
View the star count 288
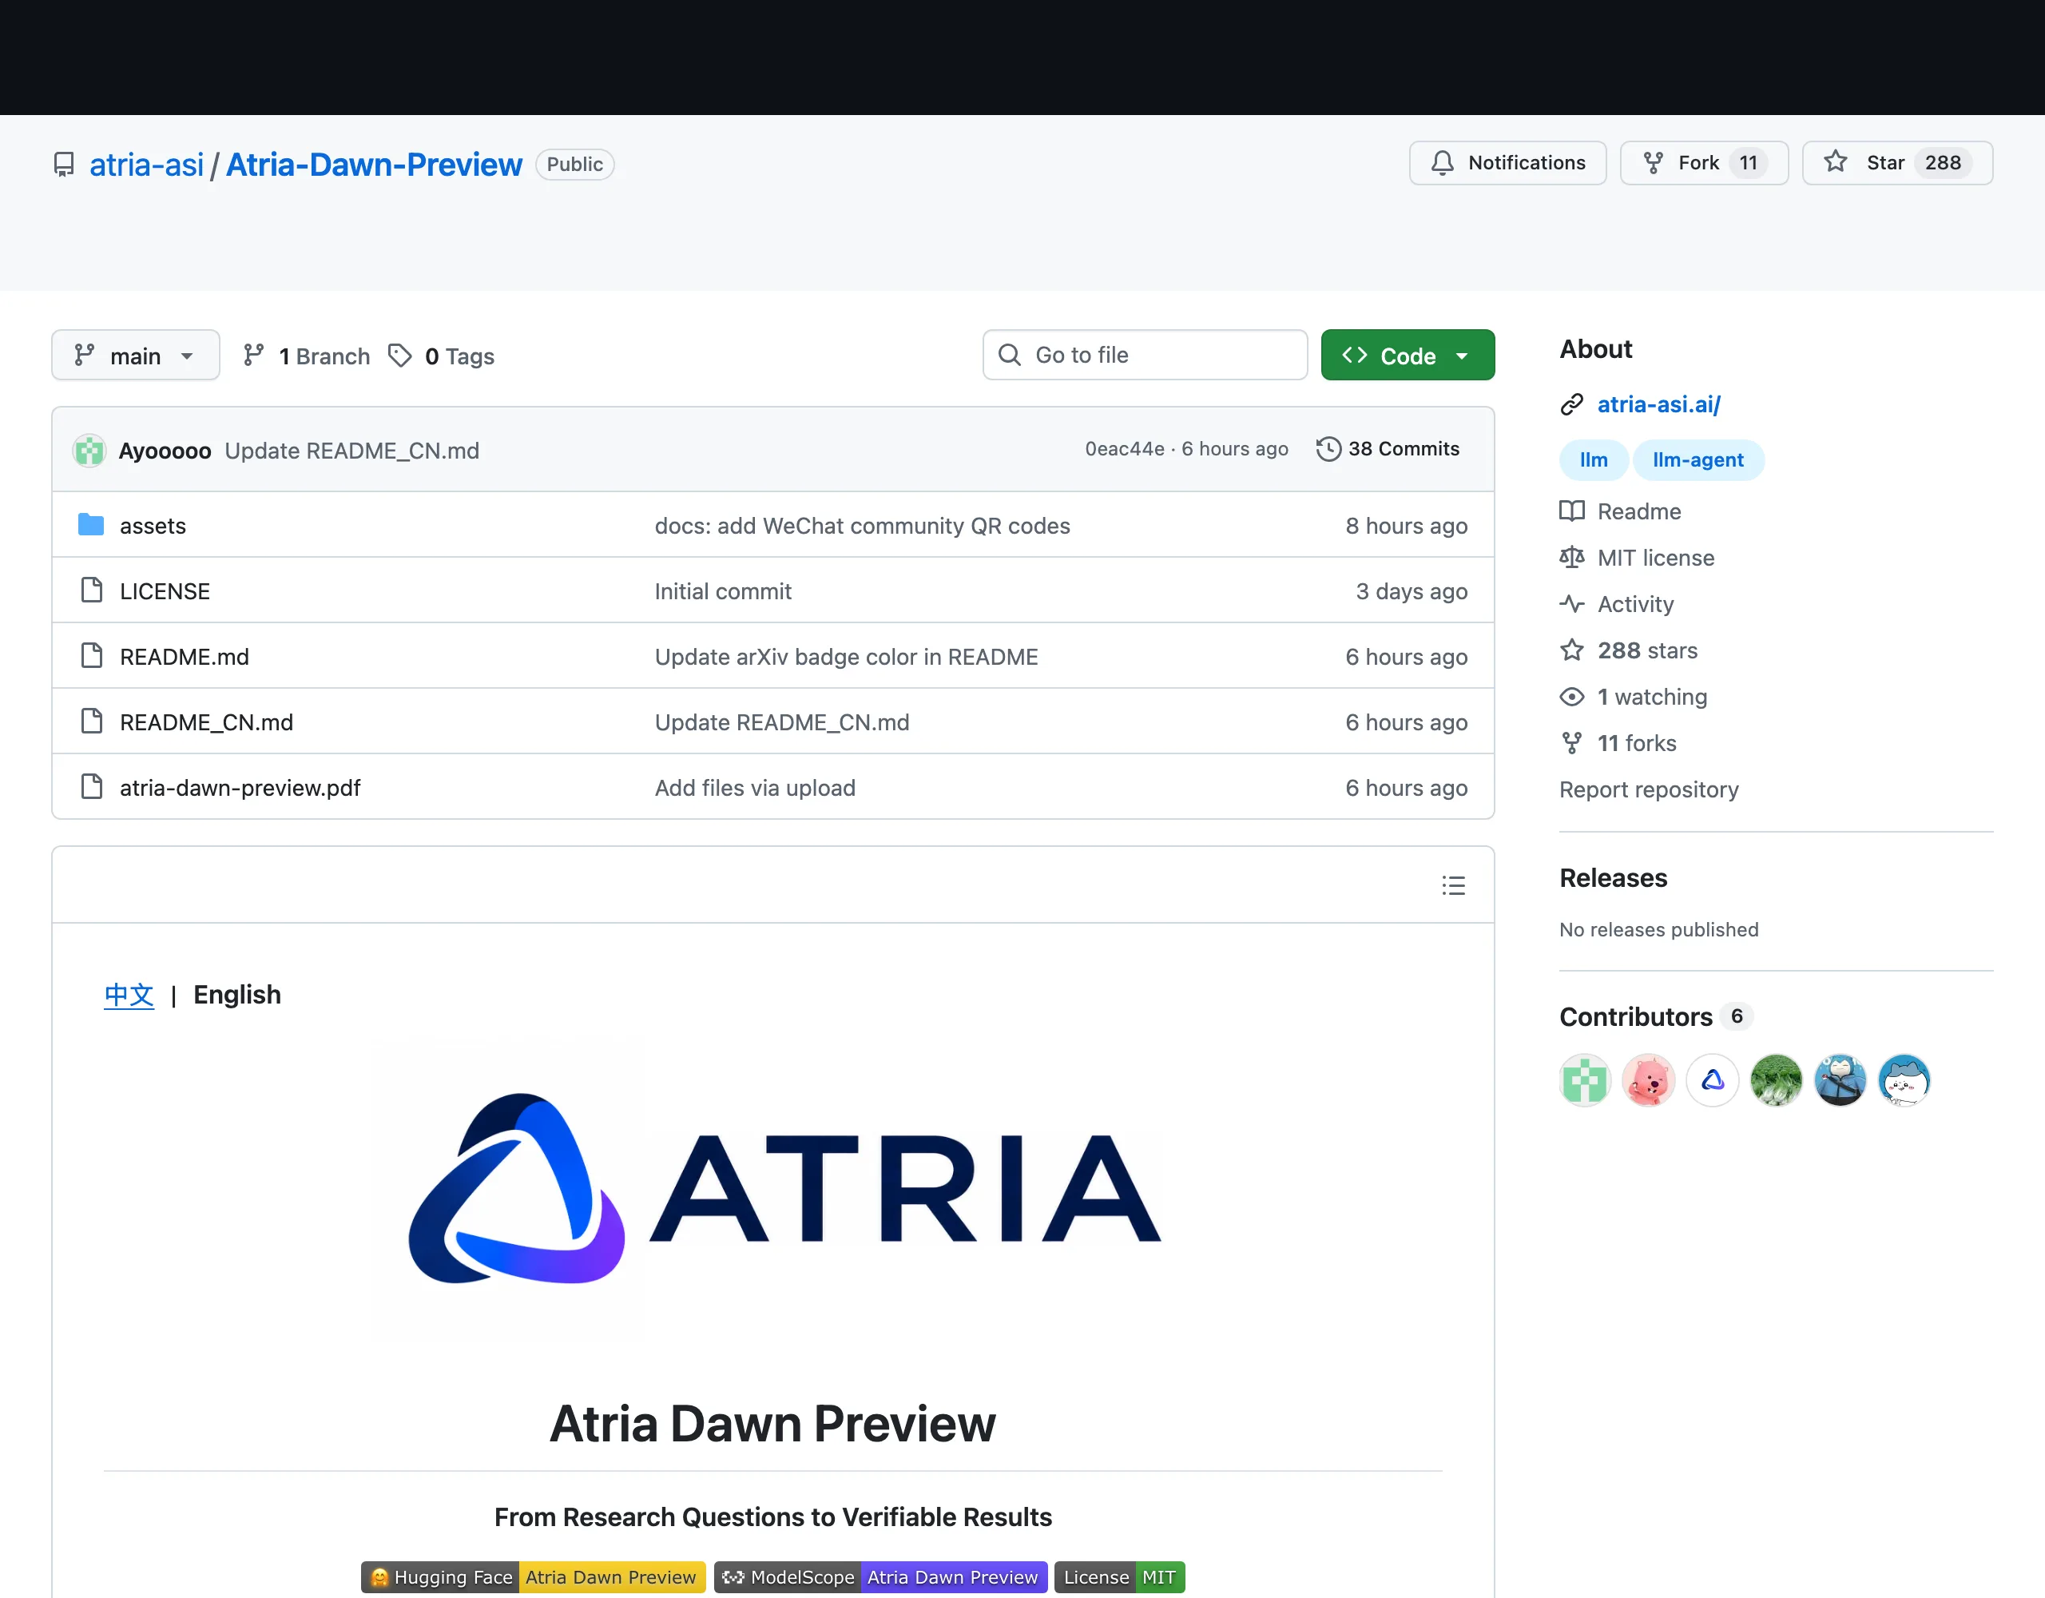(1943, 163)
